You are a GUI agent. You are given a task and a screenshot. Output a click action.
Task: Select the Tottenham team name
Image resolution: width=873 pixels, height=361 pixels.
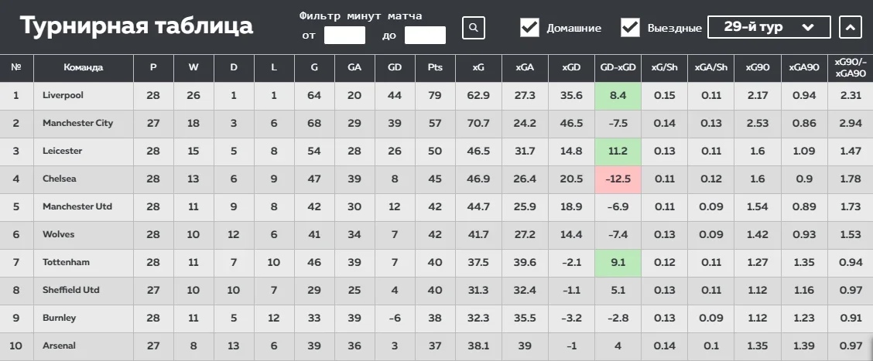(x=67, y=262)
